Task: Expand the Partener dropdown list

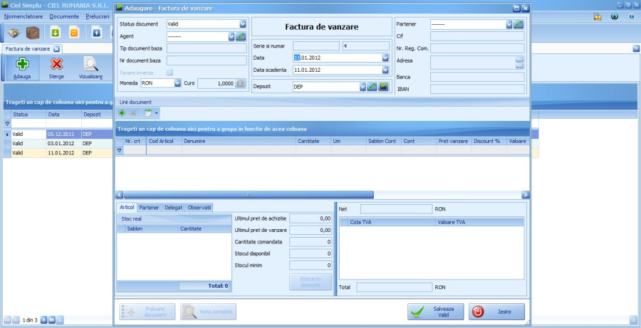Action: tap(509, 24)
